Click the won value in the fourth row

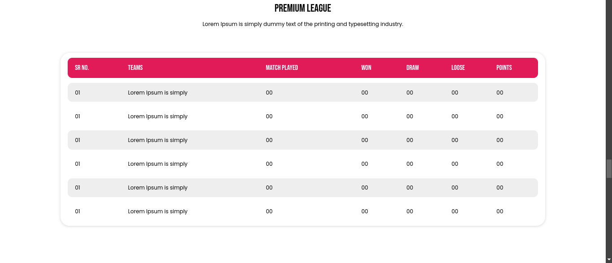pyautogui.click(x=365, y=164)
